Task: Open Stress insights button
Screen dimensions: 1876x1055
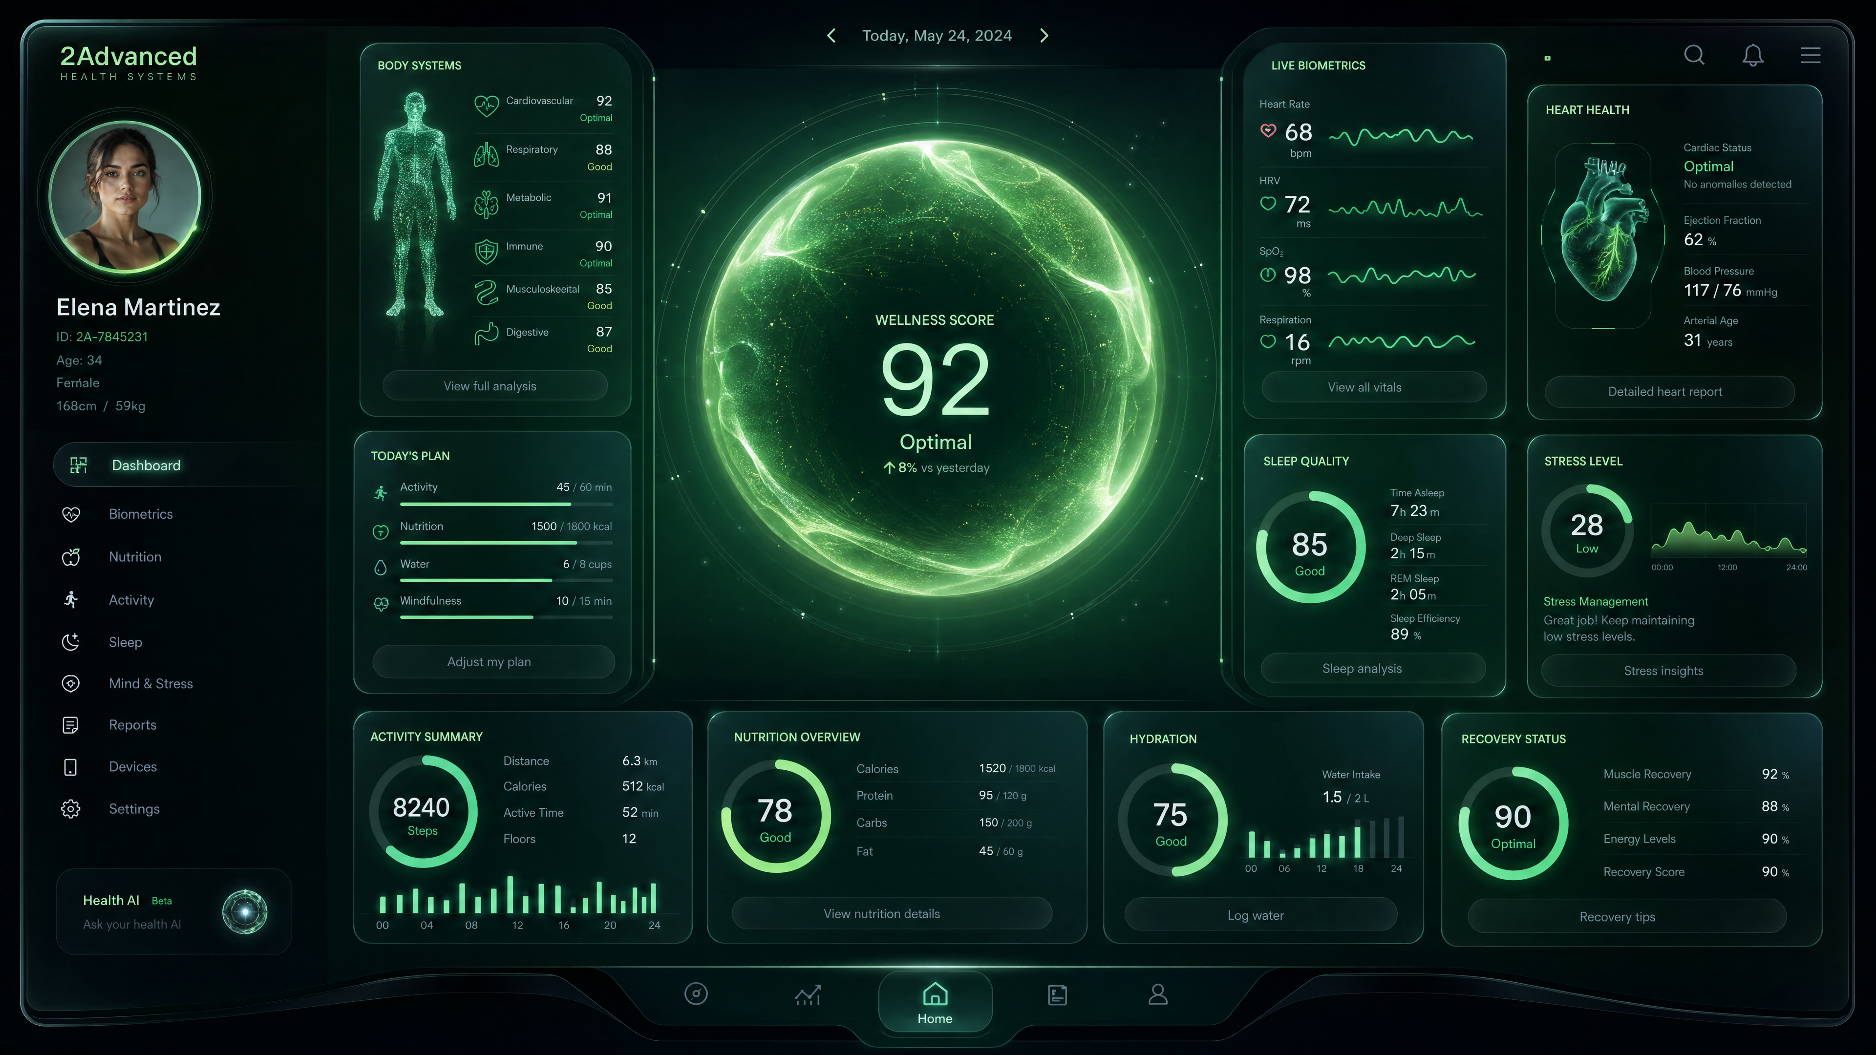Action: point(1668,671)
